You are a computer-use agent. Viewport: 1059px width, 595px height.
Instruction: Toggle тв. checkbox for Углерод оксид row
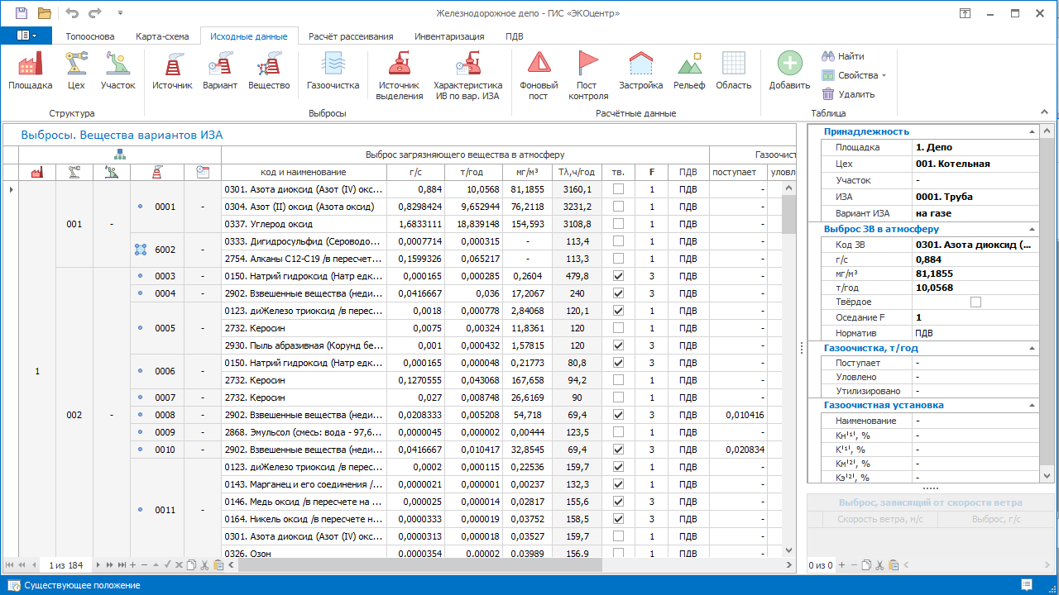618,224
